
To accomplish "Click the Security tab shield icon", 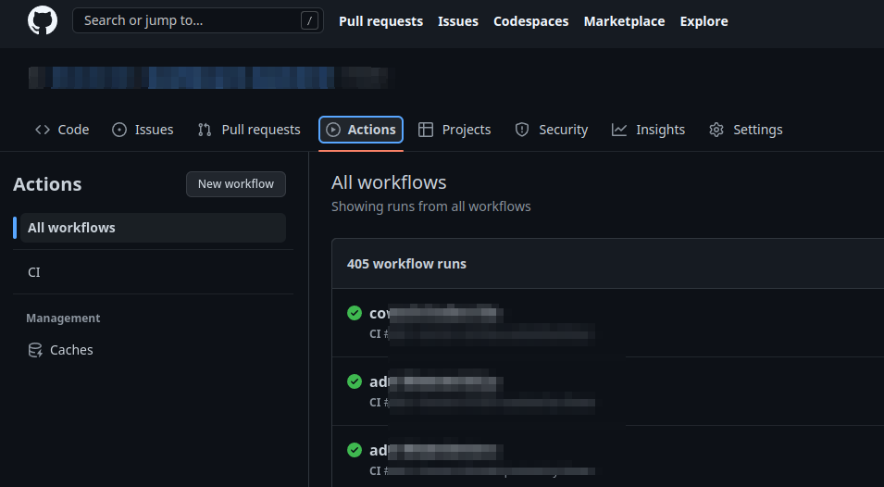I will [x=522, y=130].
